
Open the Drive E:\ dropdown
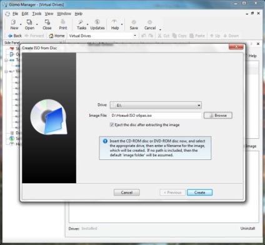[x=156, y=105]
